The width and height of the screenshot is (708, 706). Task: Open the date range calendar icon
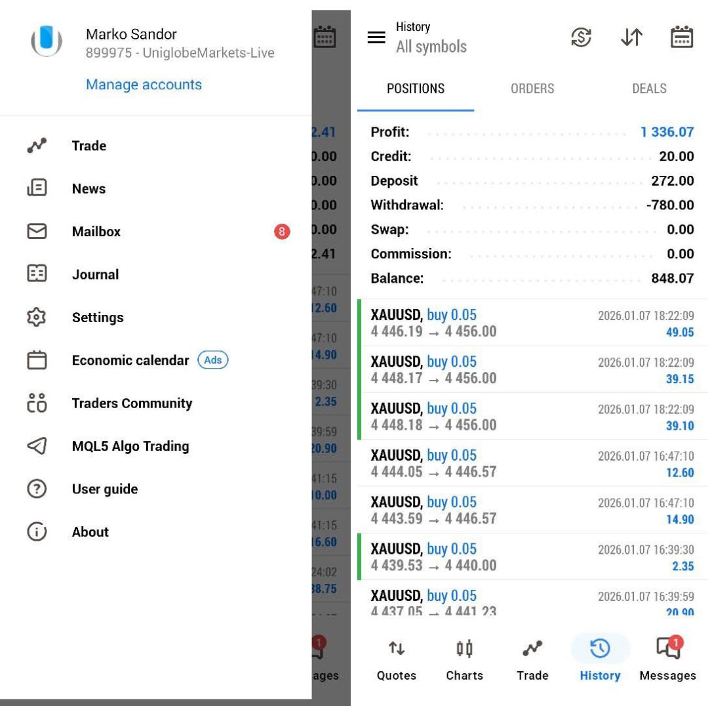(x=681, y=37)
